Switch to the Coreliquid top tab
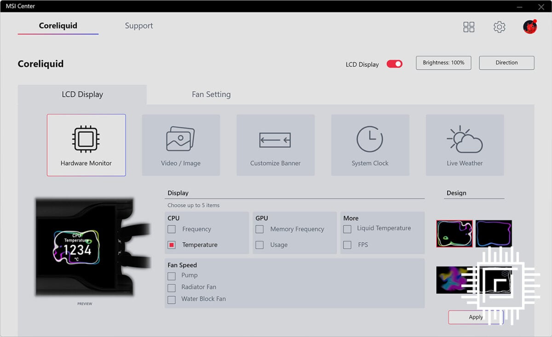The width and height of the screenshot is (552, 337). pyautogui.click(x=58, y=26)
